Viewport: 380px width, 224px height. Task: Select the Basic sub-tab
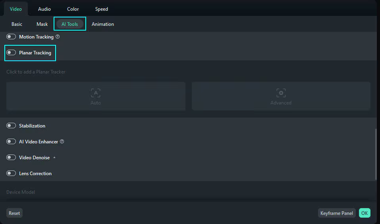(x=17, y=24)
